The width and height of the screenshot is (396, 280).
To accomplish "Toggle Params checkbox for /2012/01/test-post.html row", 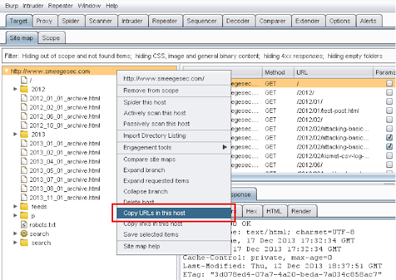I will pyautogui.click(x=390, y=111).
